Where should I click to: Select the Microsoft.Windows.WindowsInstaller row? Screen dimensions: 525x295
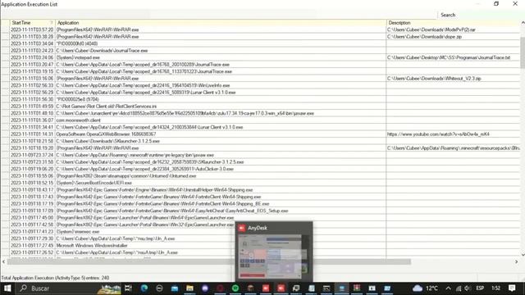(x=261, y=246)
